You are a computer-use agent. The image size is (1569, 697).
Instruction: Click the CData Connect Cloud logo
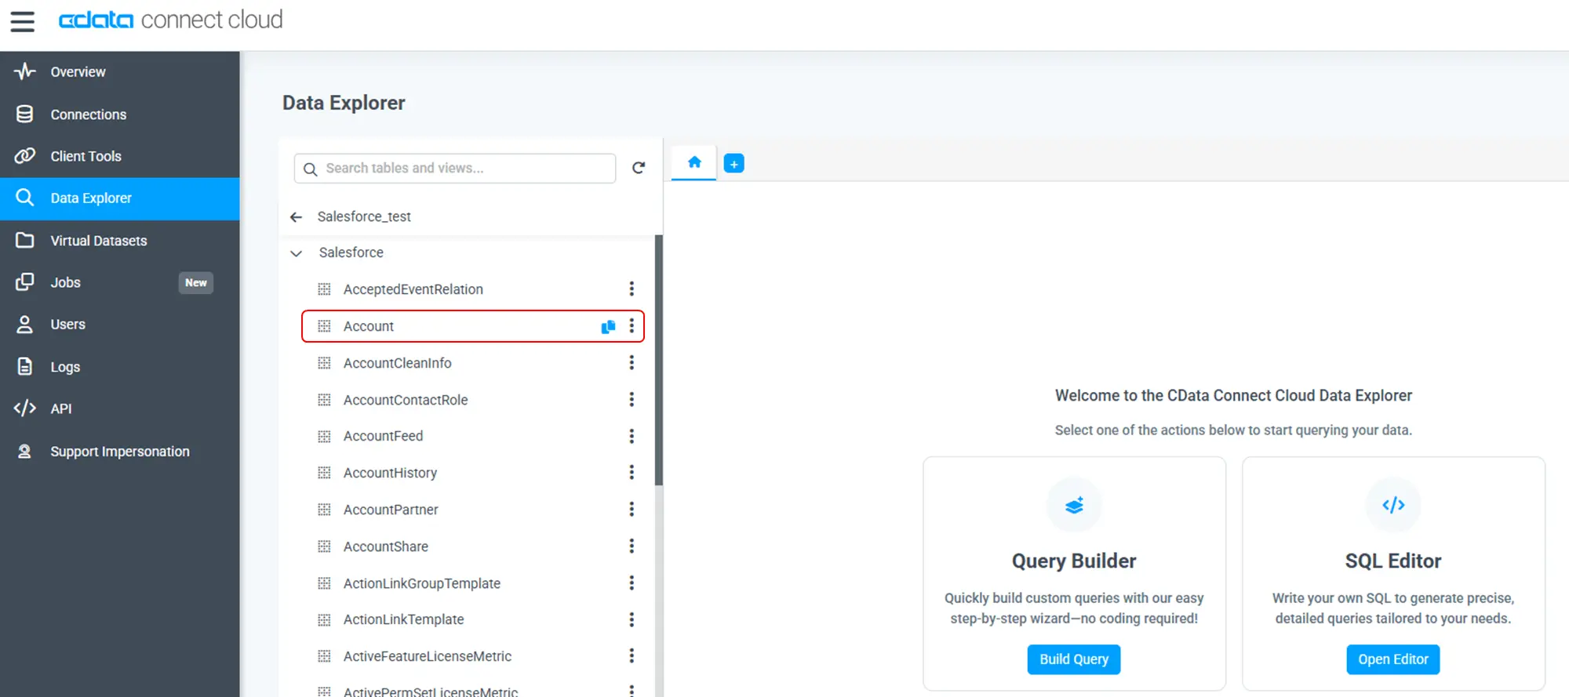coord(171,20)
